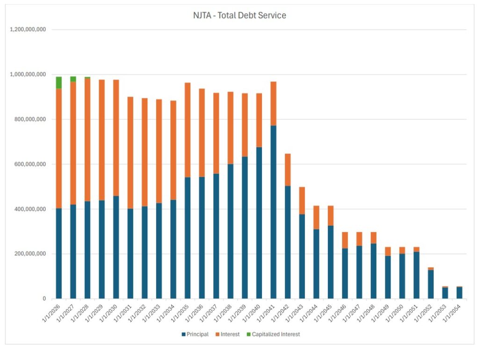
Task: Click the chart title NJTA - Total Debt Service
Action: pyautogui.click(x=239, y=15)
